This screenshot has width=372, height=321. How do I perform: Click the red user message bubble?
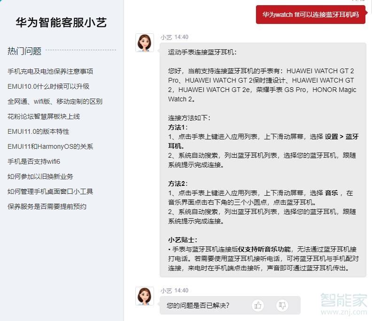point(310,15)
